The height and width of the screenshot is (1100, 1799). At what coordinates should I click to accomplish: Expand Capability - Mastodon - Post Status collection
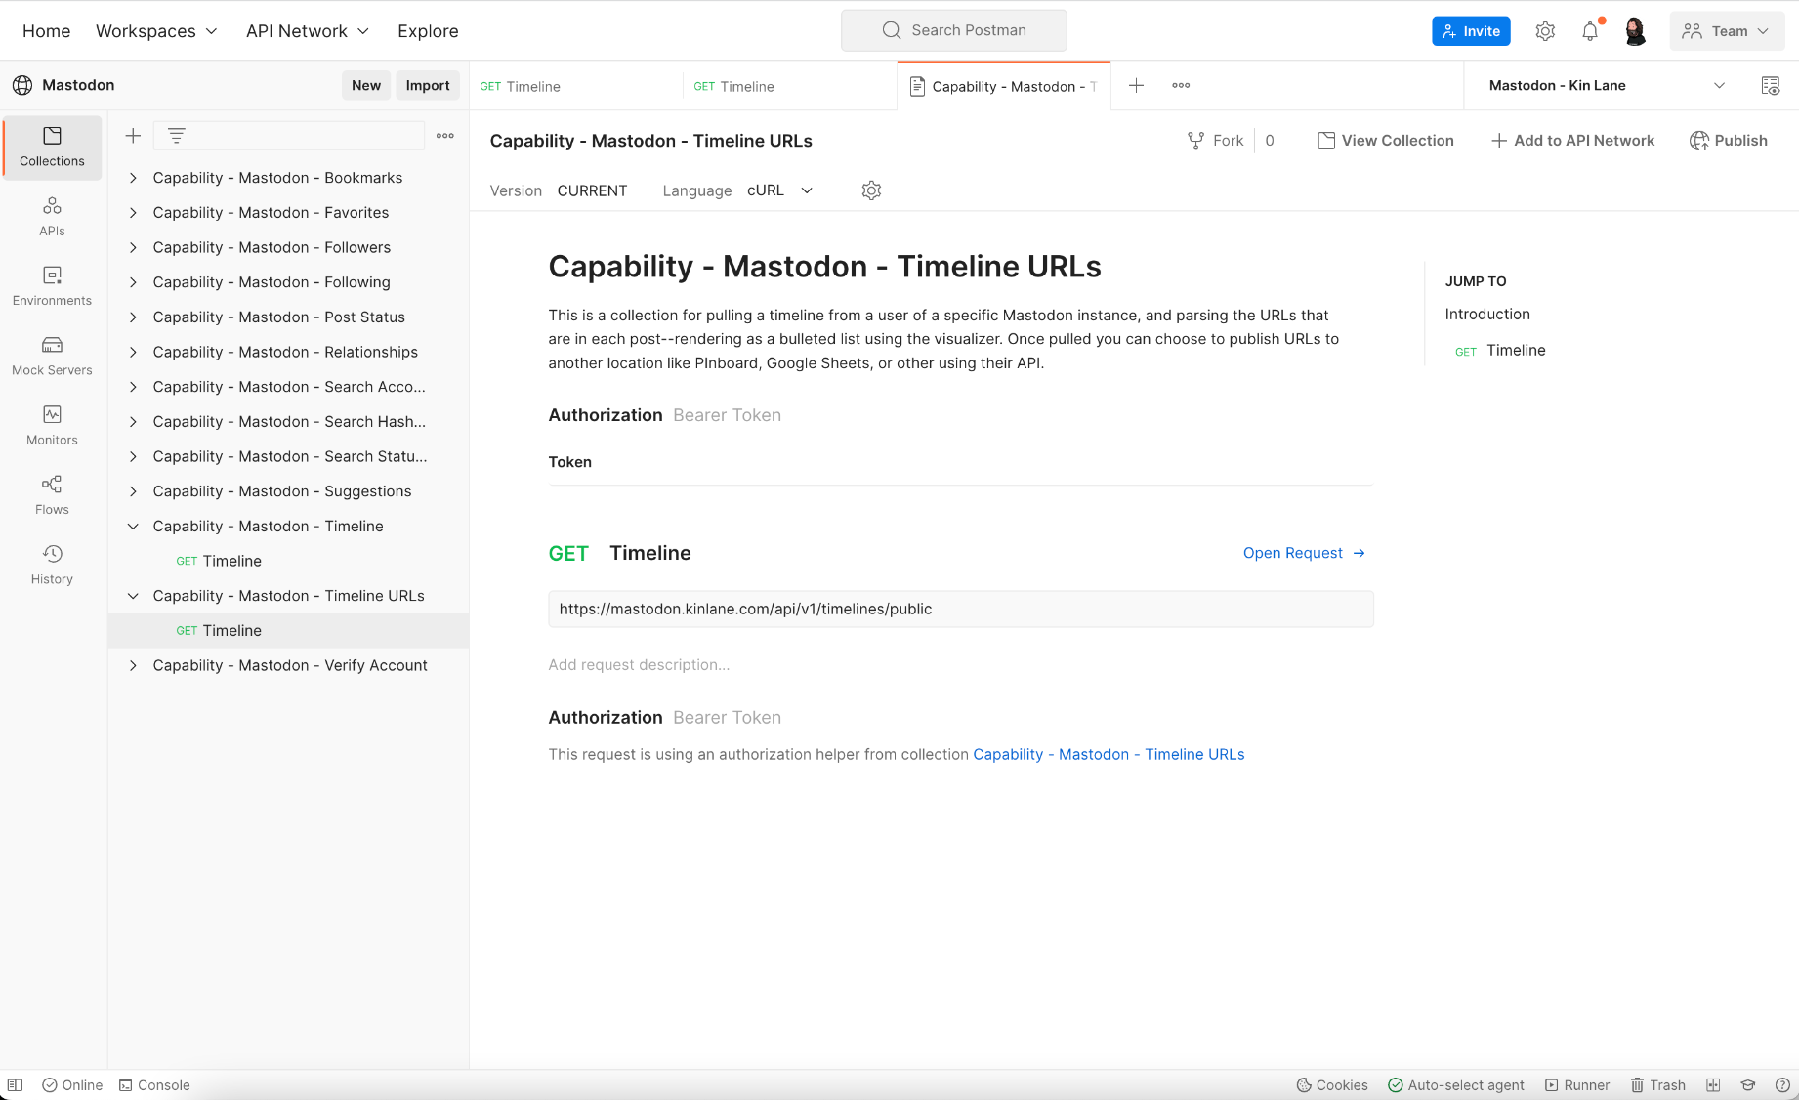(133, 317)
